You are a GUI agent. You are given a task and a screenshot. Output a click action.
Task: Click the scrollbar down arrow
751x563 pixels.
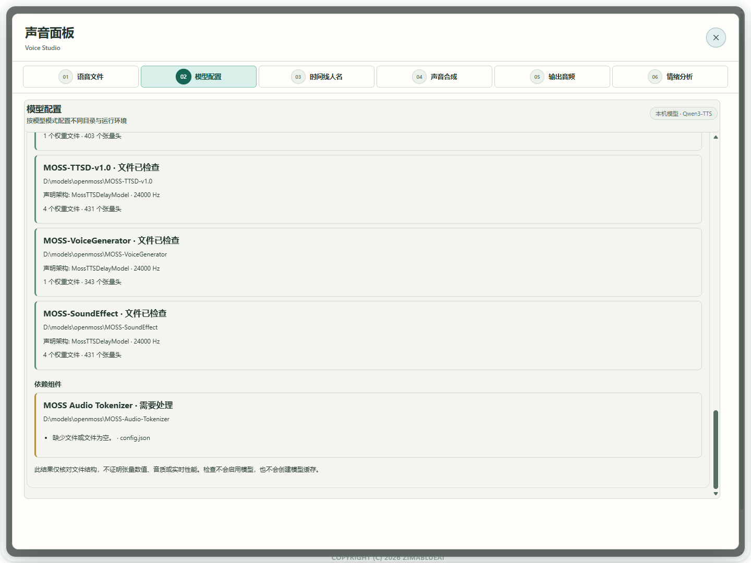[x=716, y=493]
